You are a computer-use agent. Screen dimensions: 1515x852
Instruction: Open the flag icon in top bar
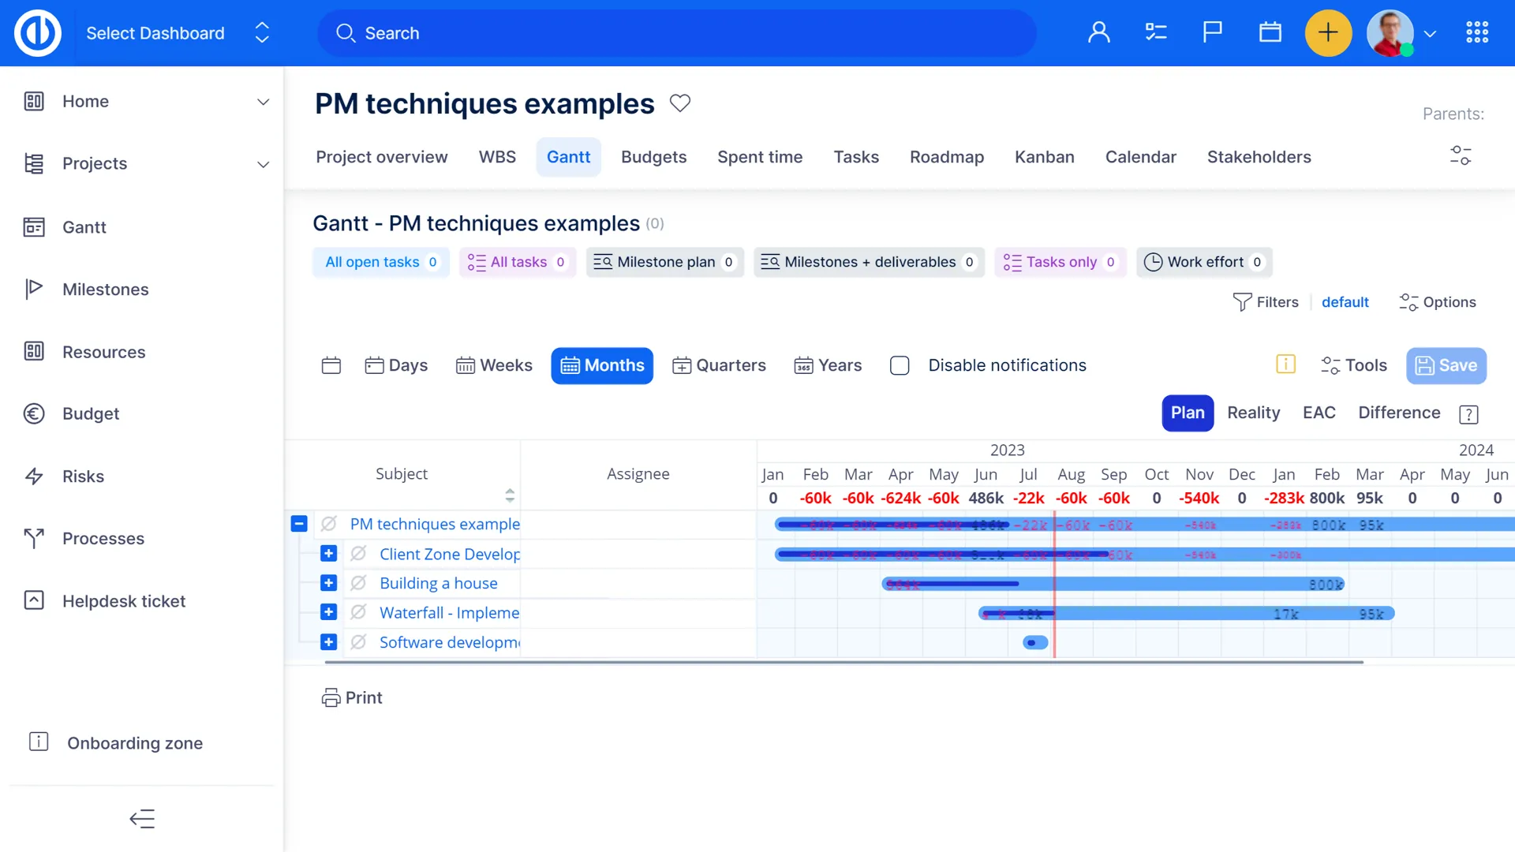(x=1213, y=32)
